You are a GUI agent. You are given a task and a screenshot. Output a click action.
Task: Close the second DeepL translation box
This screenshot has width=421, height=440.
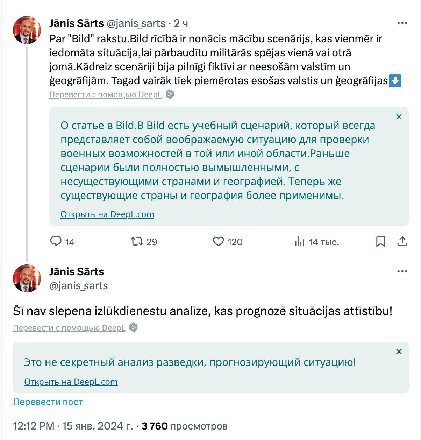399,352
